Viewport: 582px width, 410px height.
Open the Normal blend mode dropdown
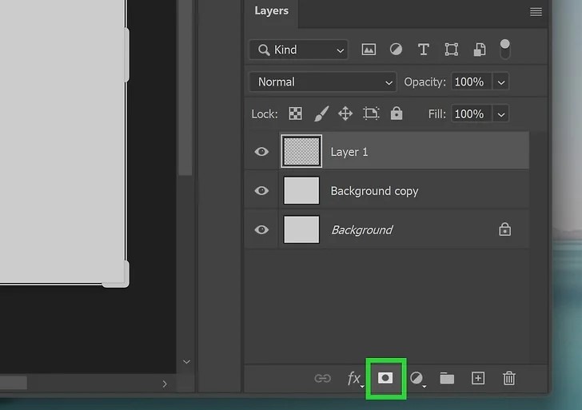(323, 82)
